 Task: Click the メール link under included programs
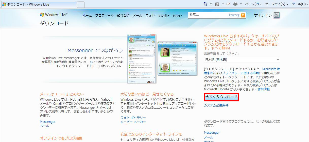[x=209, y=137]
